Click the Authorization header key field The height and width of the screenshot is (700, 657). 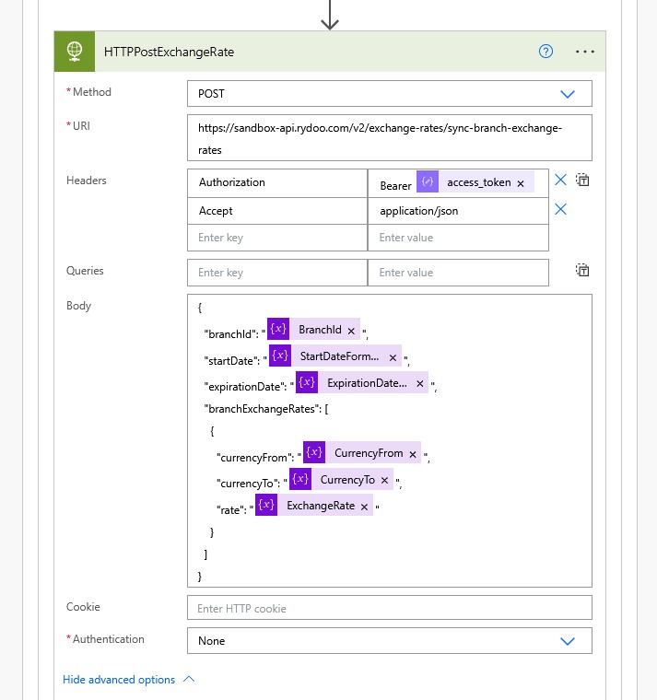tap(277, 182)
